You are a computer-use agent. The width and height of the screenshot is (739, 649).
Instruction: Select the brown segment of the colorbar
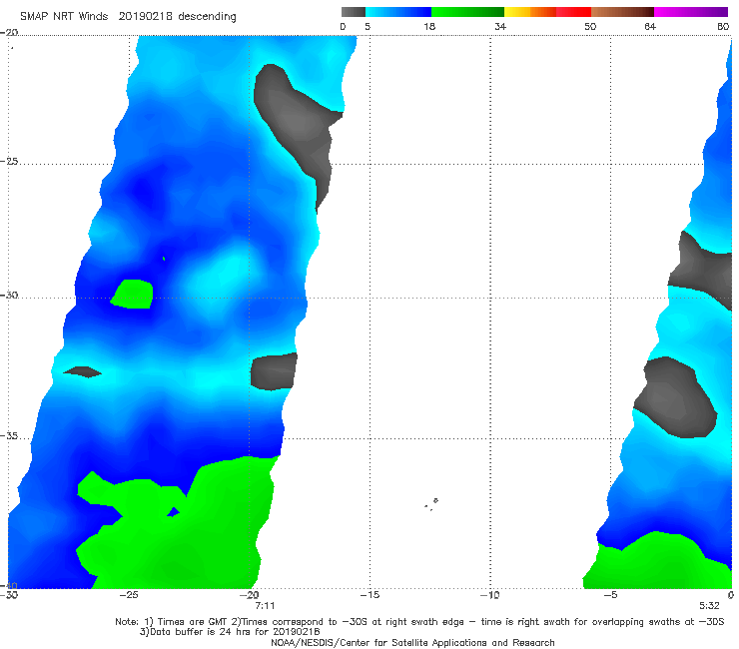(x=622, y=12)
